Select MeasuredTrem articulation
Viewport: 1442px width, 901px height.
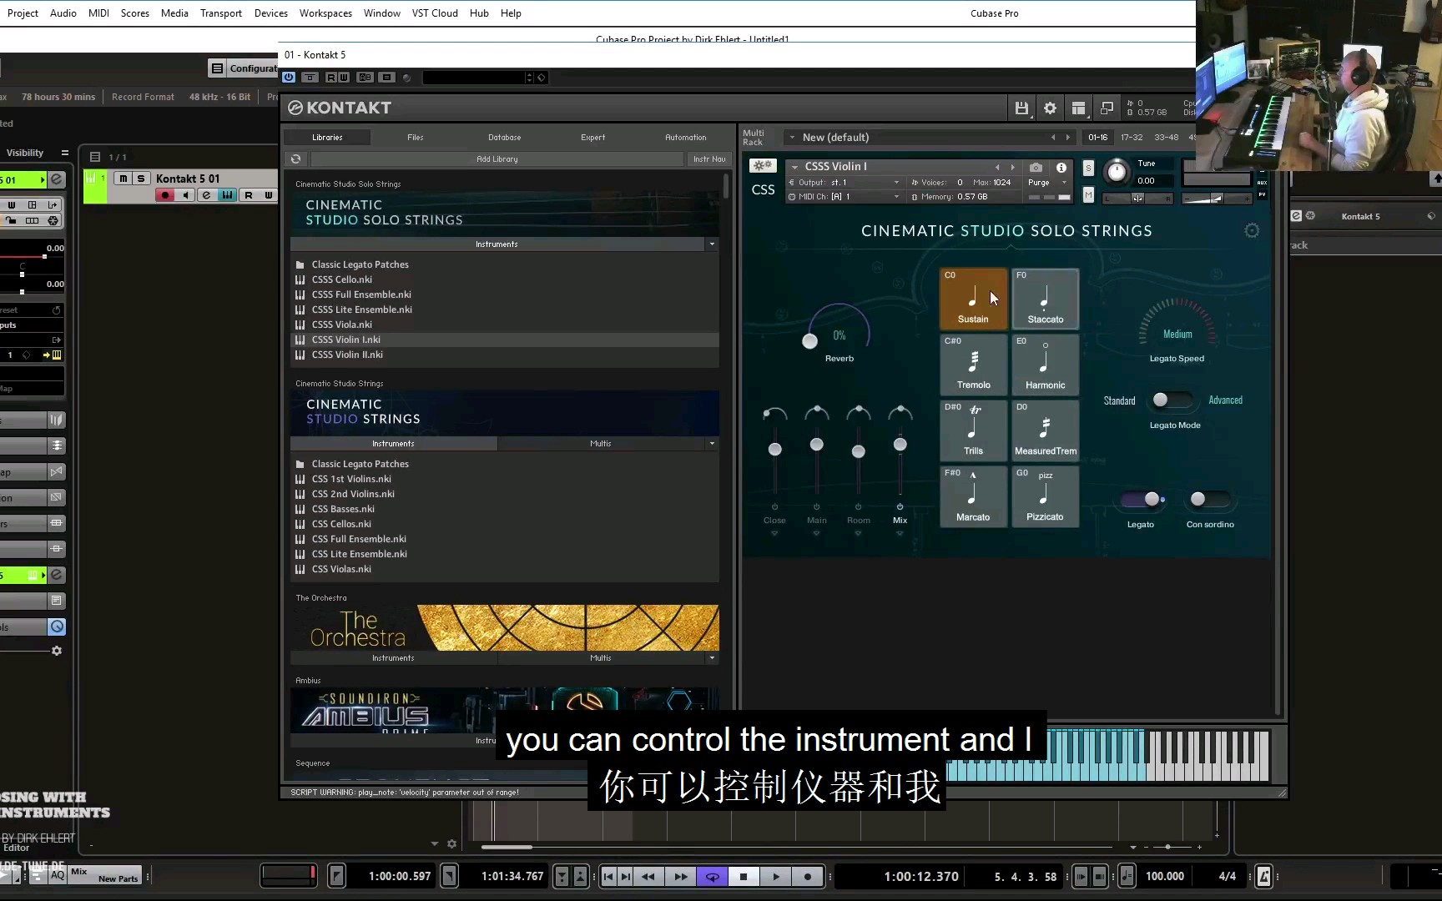(1046, 430)
